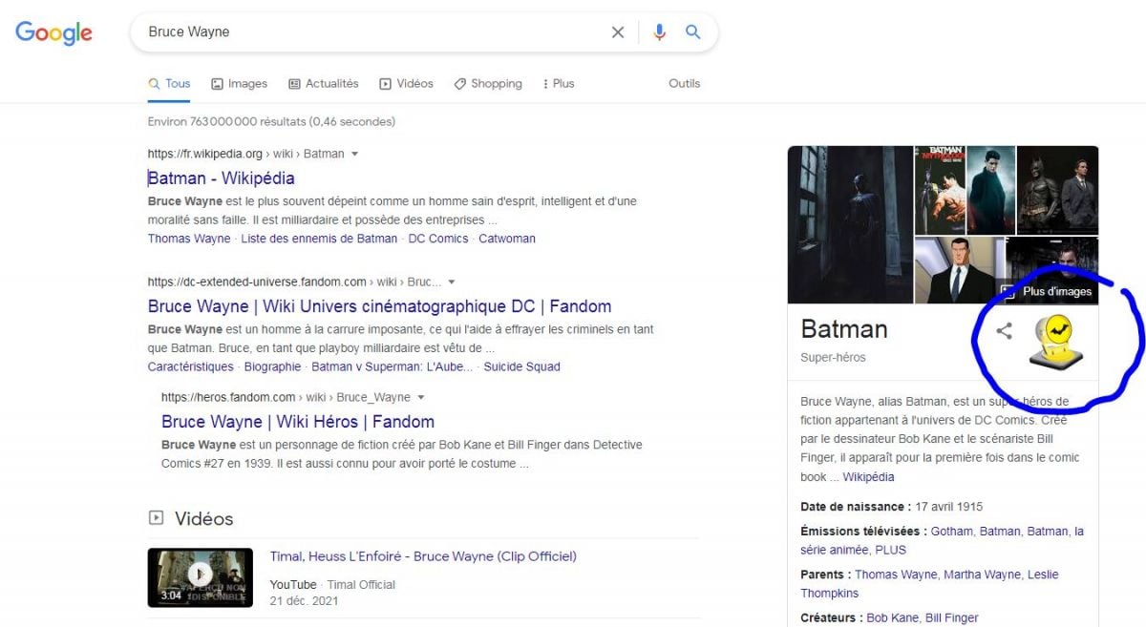The height and width of the screenshot is (627, 1146).
Task: Open Thomas Wayne sitelink
Action: (189, 239)
